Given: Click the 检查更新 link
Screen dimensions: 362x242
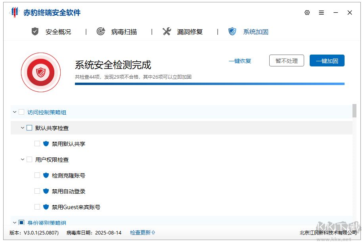Looking at the screenshot, I should (x=142, y=233).
